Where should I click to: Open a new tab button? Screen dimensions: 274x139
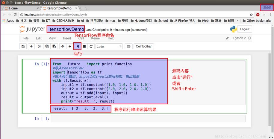[x=83, y=8]
